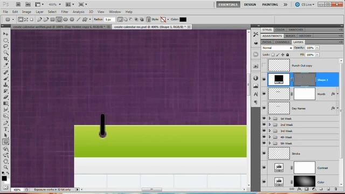The image size is (345, 194).
Task: Show more workspaces chevron
Action: click(x=285, y=4)
